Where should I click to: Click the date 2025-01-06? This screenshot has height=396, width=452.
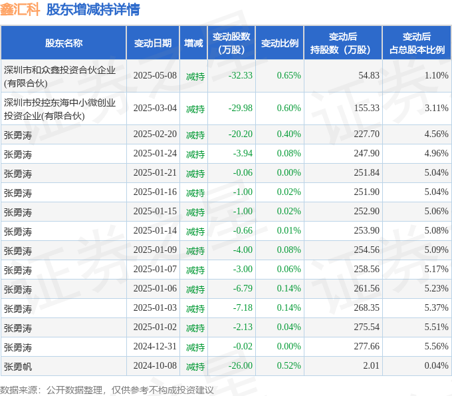tap(155, 288)
